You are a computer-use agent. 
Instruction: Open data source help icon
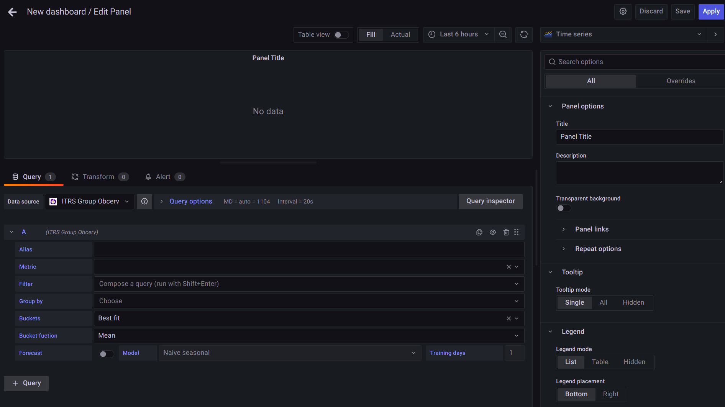(x=144, y=202)
